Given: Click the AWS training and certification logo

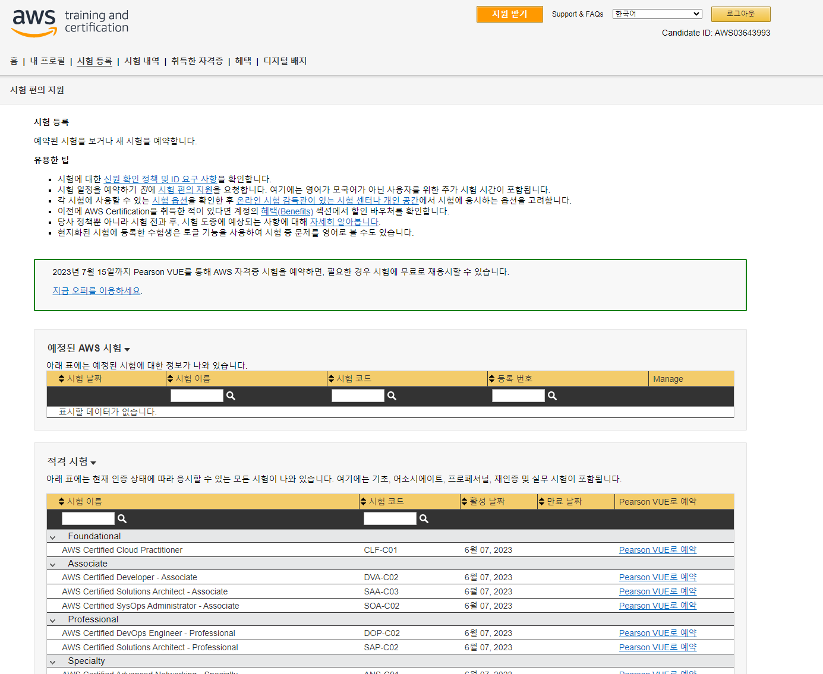Looking at the screenshot, I should [70, 23].
